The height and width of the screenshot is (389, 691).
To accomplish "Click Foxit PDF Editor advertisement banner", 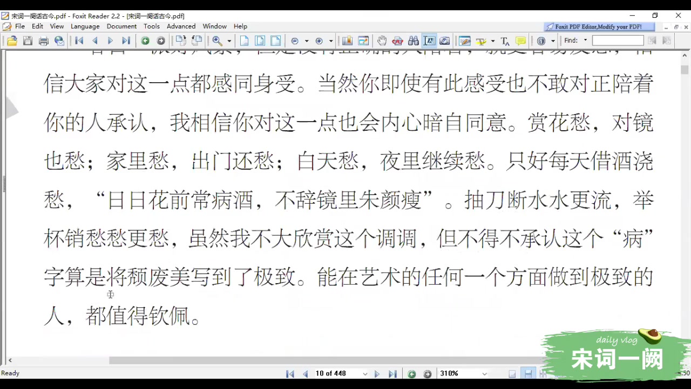I will pyautogui.click(x=599, y=26).
